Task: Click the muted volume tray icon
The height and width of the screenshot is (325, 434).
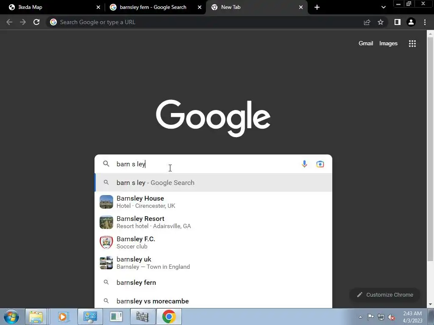Action: [391, 317]
